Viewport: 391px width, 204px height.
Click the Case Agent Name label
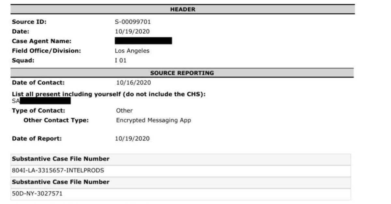pos(42,41)
